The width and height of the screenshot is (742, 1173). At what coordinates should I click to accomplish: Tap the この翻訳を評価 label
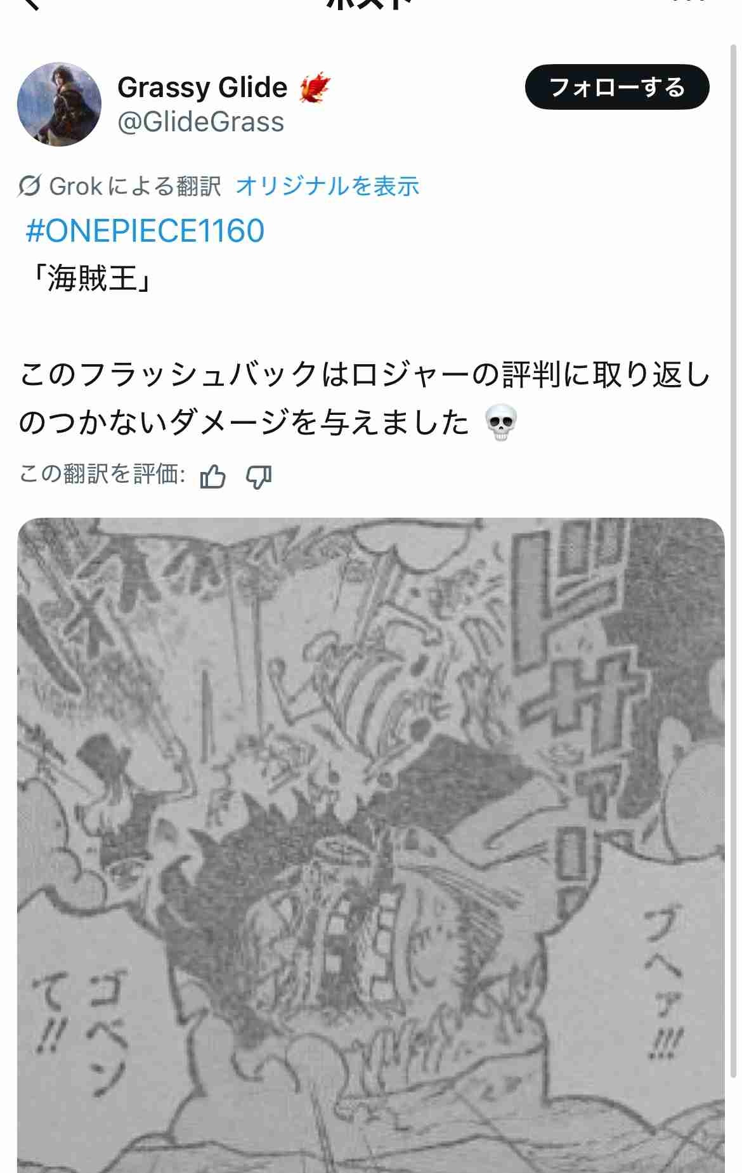[x=102, y=474]
